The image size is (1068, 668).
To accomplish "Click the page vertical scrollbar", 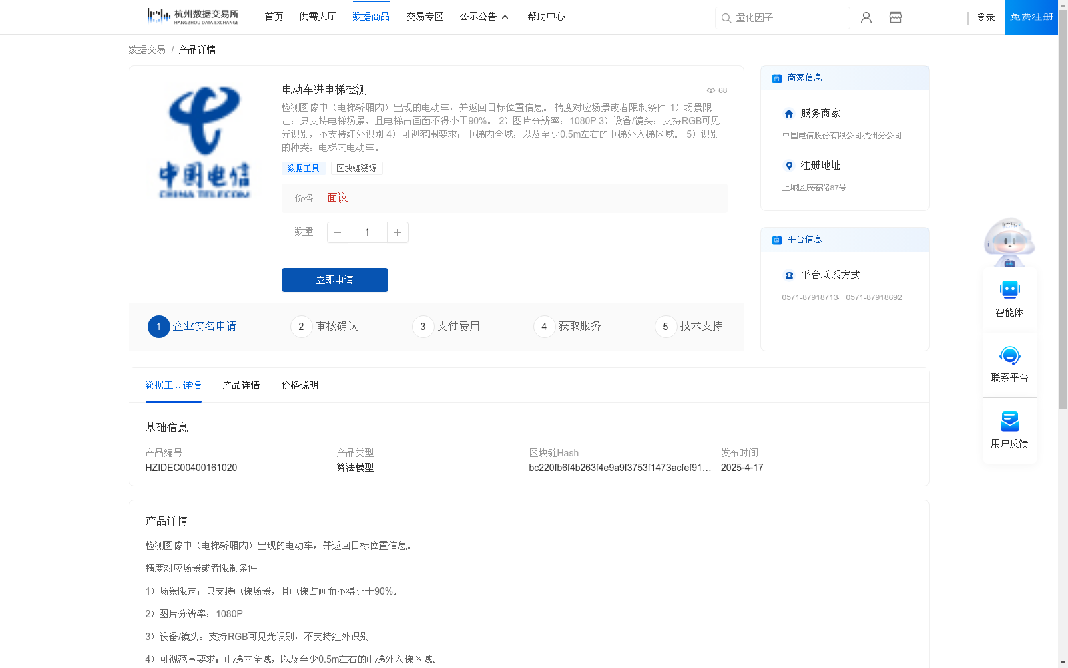I will [x=1063, y=209].
